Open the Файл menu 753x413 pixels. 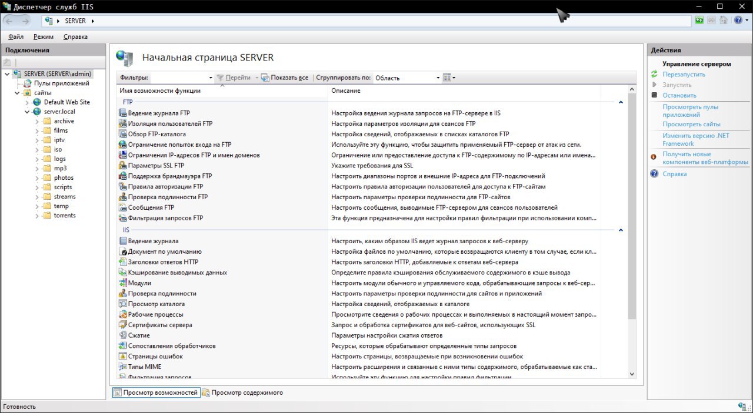[16, 36]
